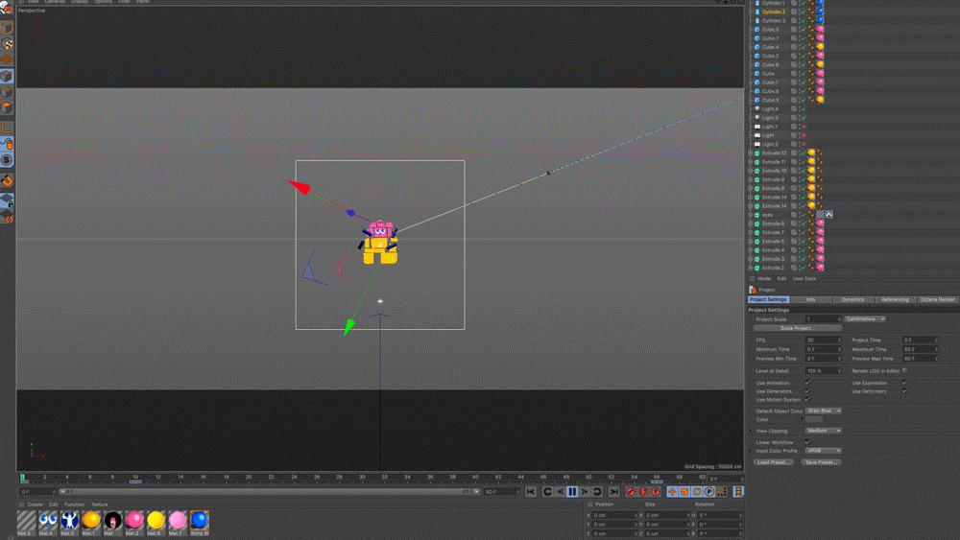Open the Input Color Profile sRGB dropdown
The image size is (960, 540).
824,451
